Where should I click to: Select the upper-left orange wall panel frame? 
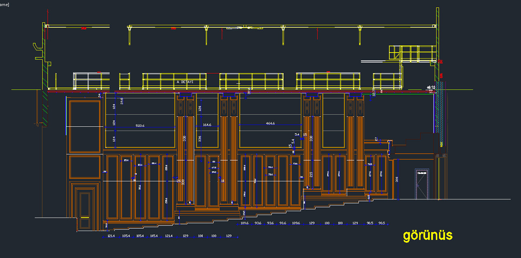tap(85, 126)
